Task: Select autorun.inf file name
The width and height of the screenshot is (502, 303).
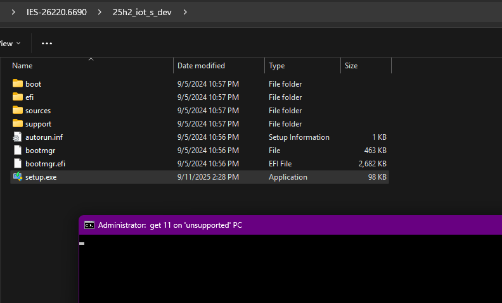Action: [x=44, y=137]
